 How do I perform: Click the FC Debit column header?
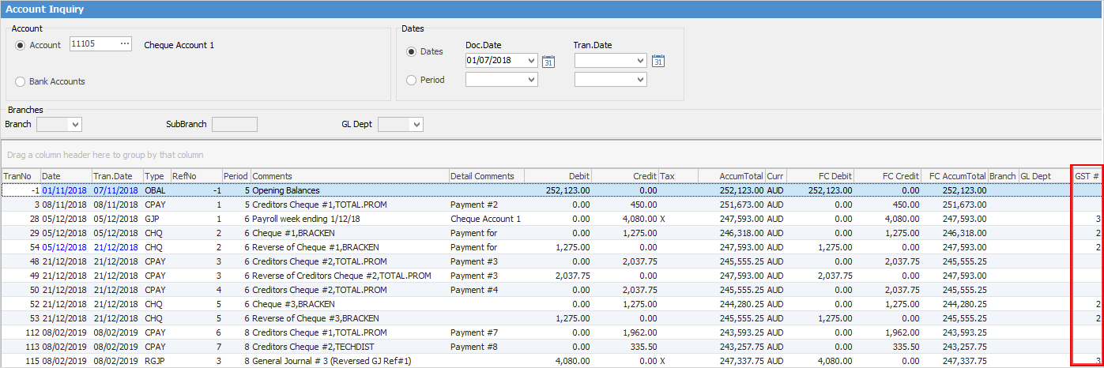click(x=820, y=176)
